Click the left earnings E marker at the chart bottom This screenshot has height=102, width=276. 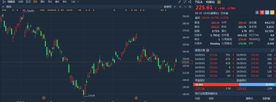coord(44,98)
